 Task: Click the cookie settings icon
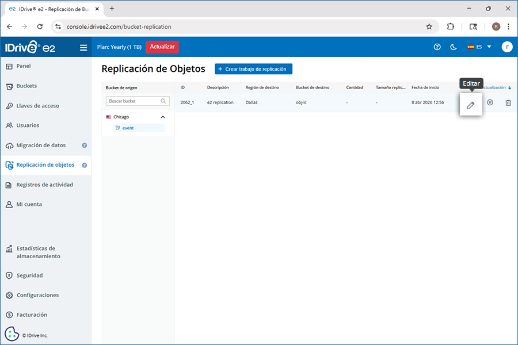point(12,334)
